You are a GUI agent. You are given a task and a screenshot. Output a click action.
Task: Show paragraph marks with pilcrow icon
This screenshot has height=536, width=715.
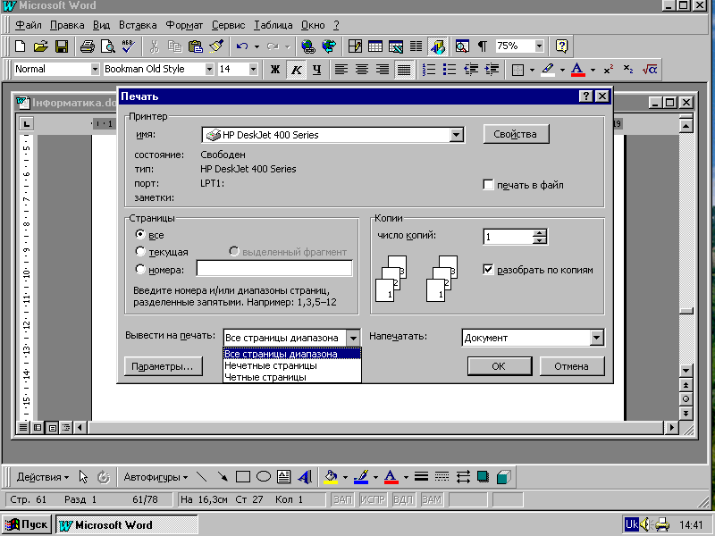tap(483, 46)
